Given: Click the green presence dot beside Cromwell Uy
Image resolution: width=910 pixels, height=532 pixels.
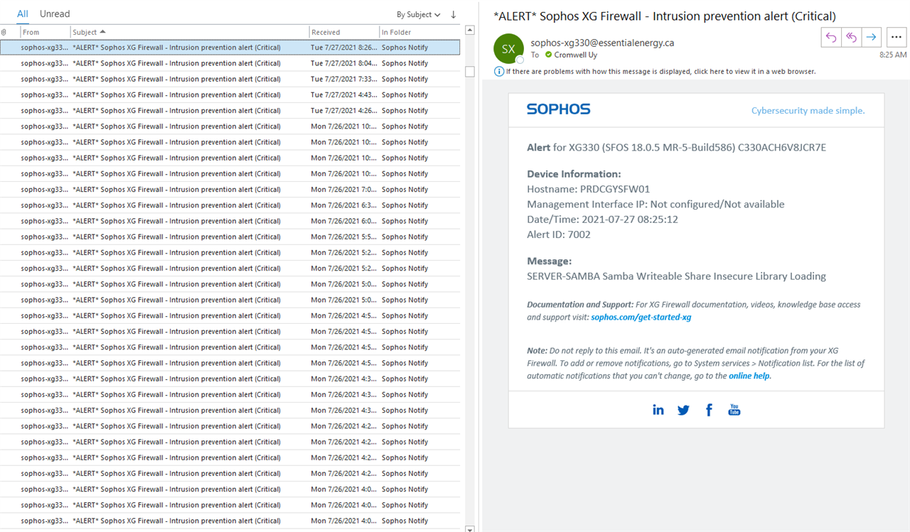Looking at the screenshot, I should [x=549, y=55].
